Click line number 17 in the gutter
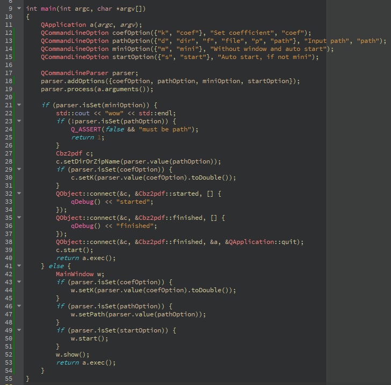This screenshot has width=391, height=385. (9, 73)
